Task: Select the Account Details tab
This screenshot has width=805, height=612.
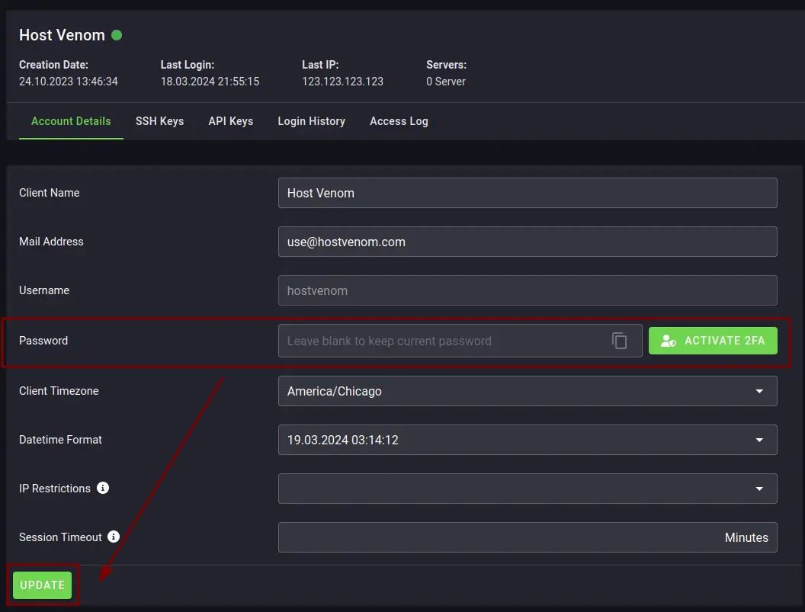Action: (x=71, y=121)
